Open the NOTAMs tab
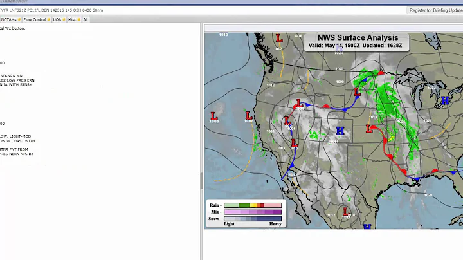 pos(11,19)
